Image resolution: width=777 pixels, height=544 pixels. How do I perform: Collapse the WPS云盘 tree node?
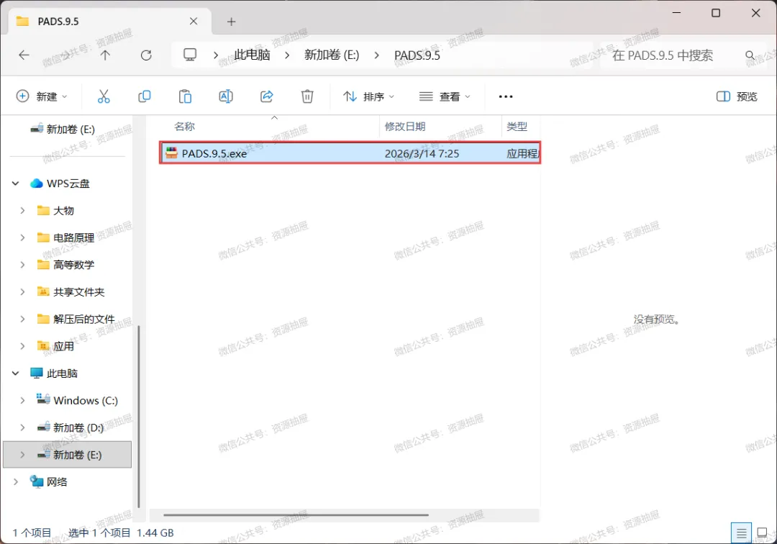15,183
